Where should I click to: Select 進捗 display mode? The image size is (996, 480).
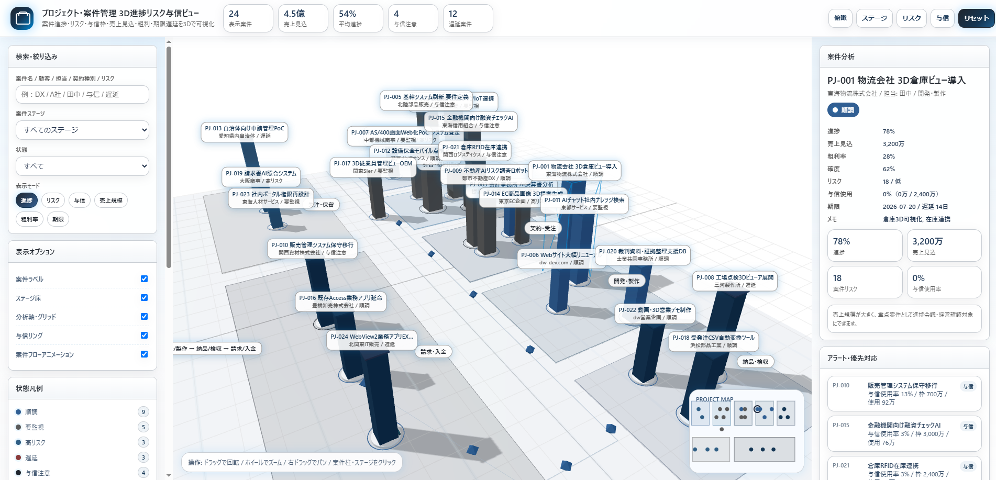pyautogui.click(x=27, y=200)
